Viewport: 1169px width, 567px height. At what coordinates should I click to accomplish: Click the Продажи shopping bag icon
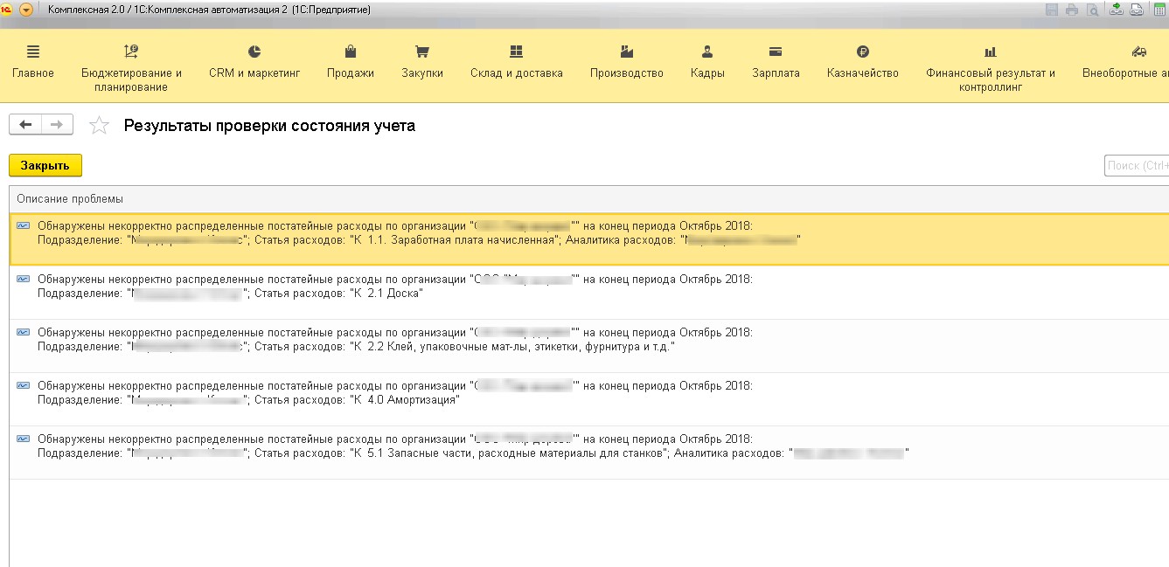[x=351, y=52]
